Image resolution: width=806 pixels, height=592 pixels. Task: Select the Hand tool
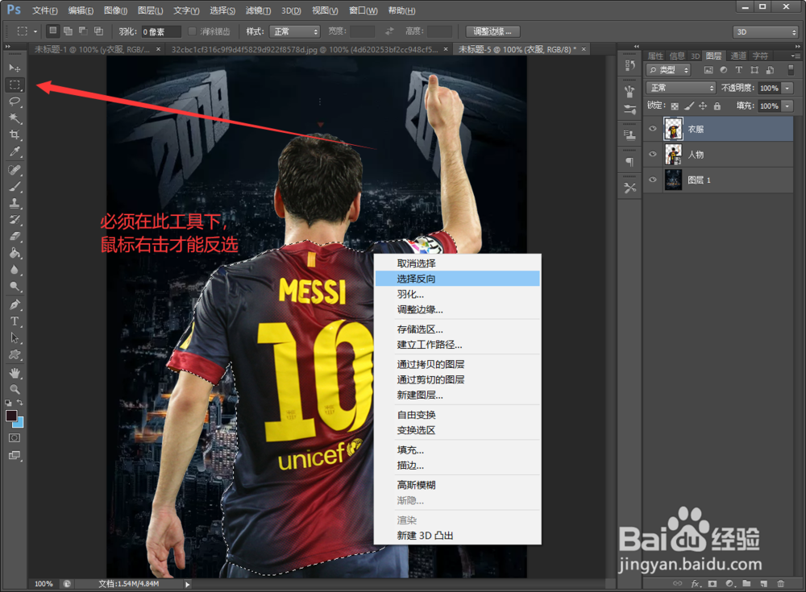coord(15,373)
